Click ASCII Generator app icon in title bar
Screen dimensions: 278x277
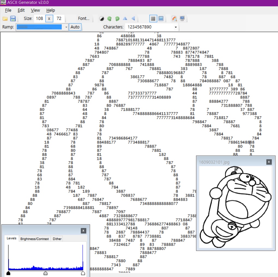tap(3, 2)
